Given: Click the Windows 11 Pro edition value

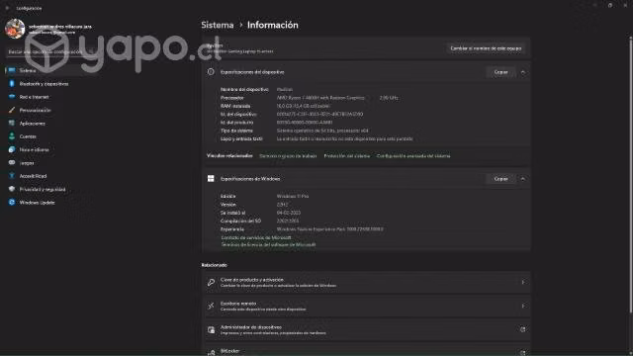Looking at the screenshot, I should [293, 196].
